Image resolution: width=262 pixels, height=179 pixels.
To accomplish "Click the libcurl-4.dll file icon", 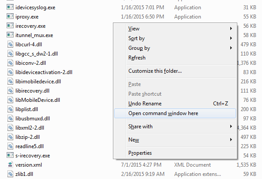I will [10, 44].
